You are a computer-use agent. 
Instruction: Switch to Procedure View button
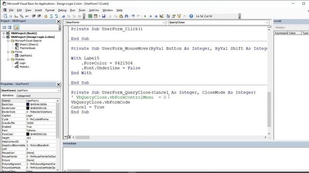click(66, 137)
